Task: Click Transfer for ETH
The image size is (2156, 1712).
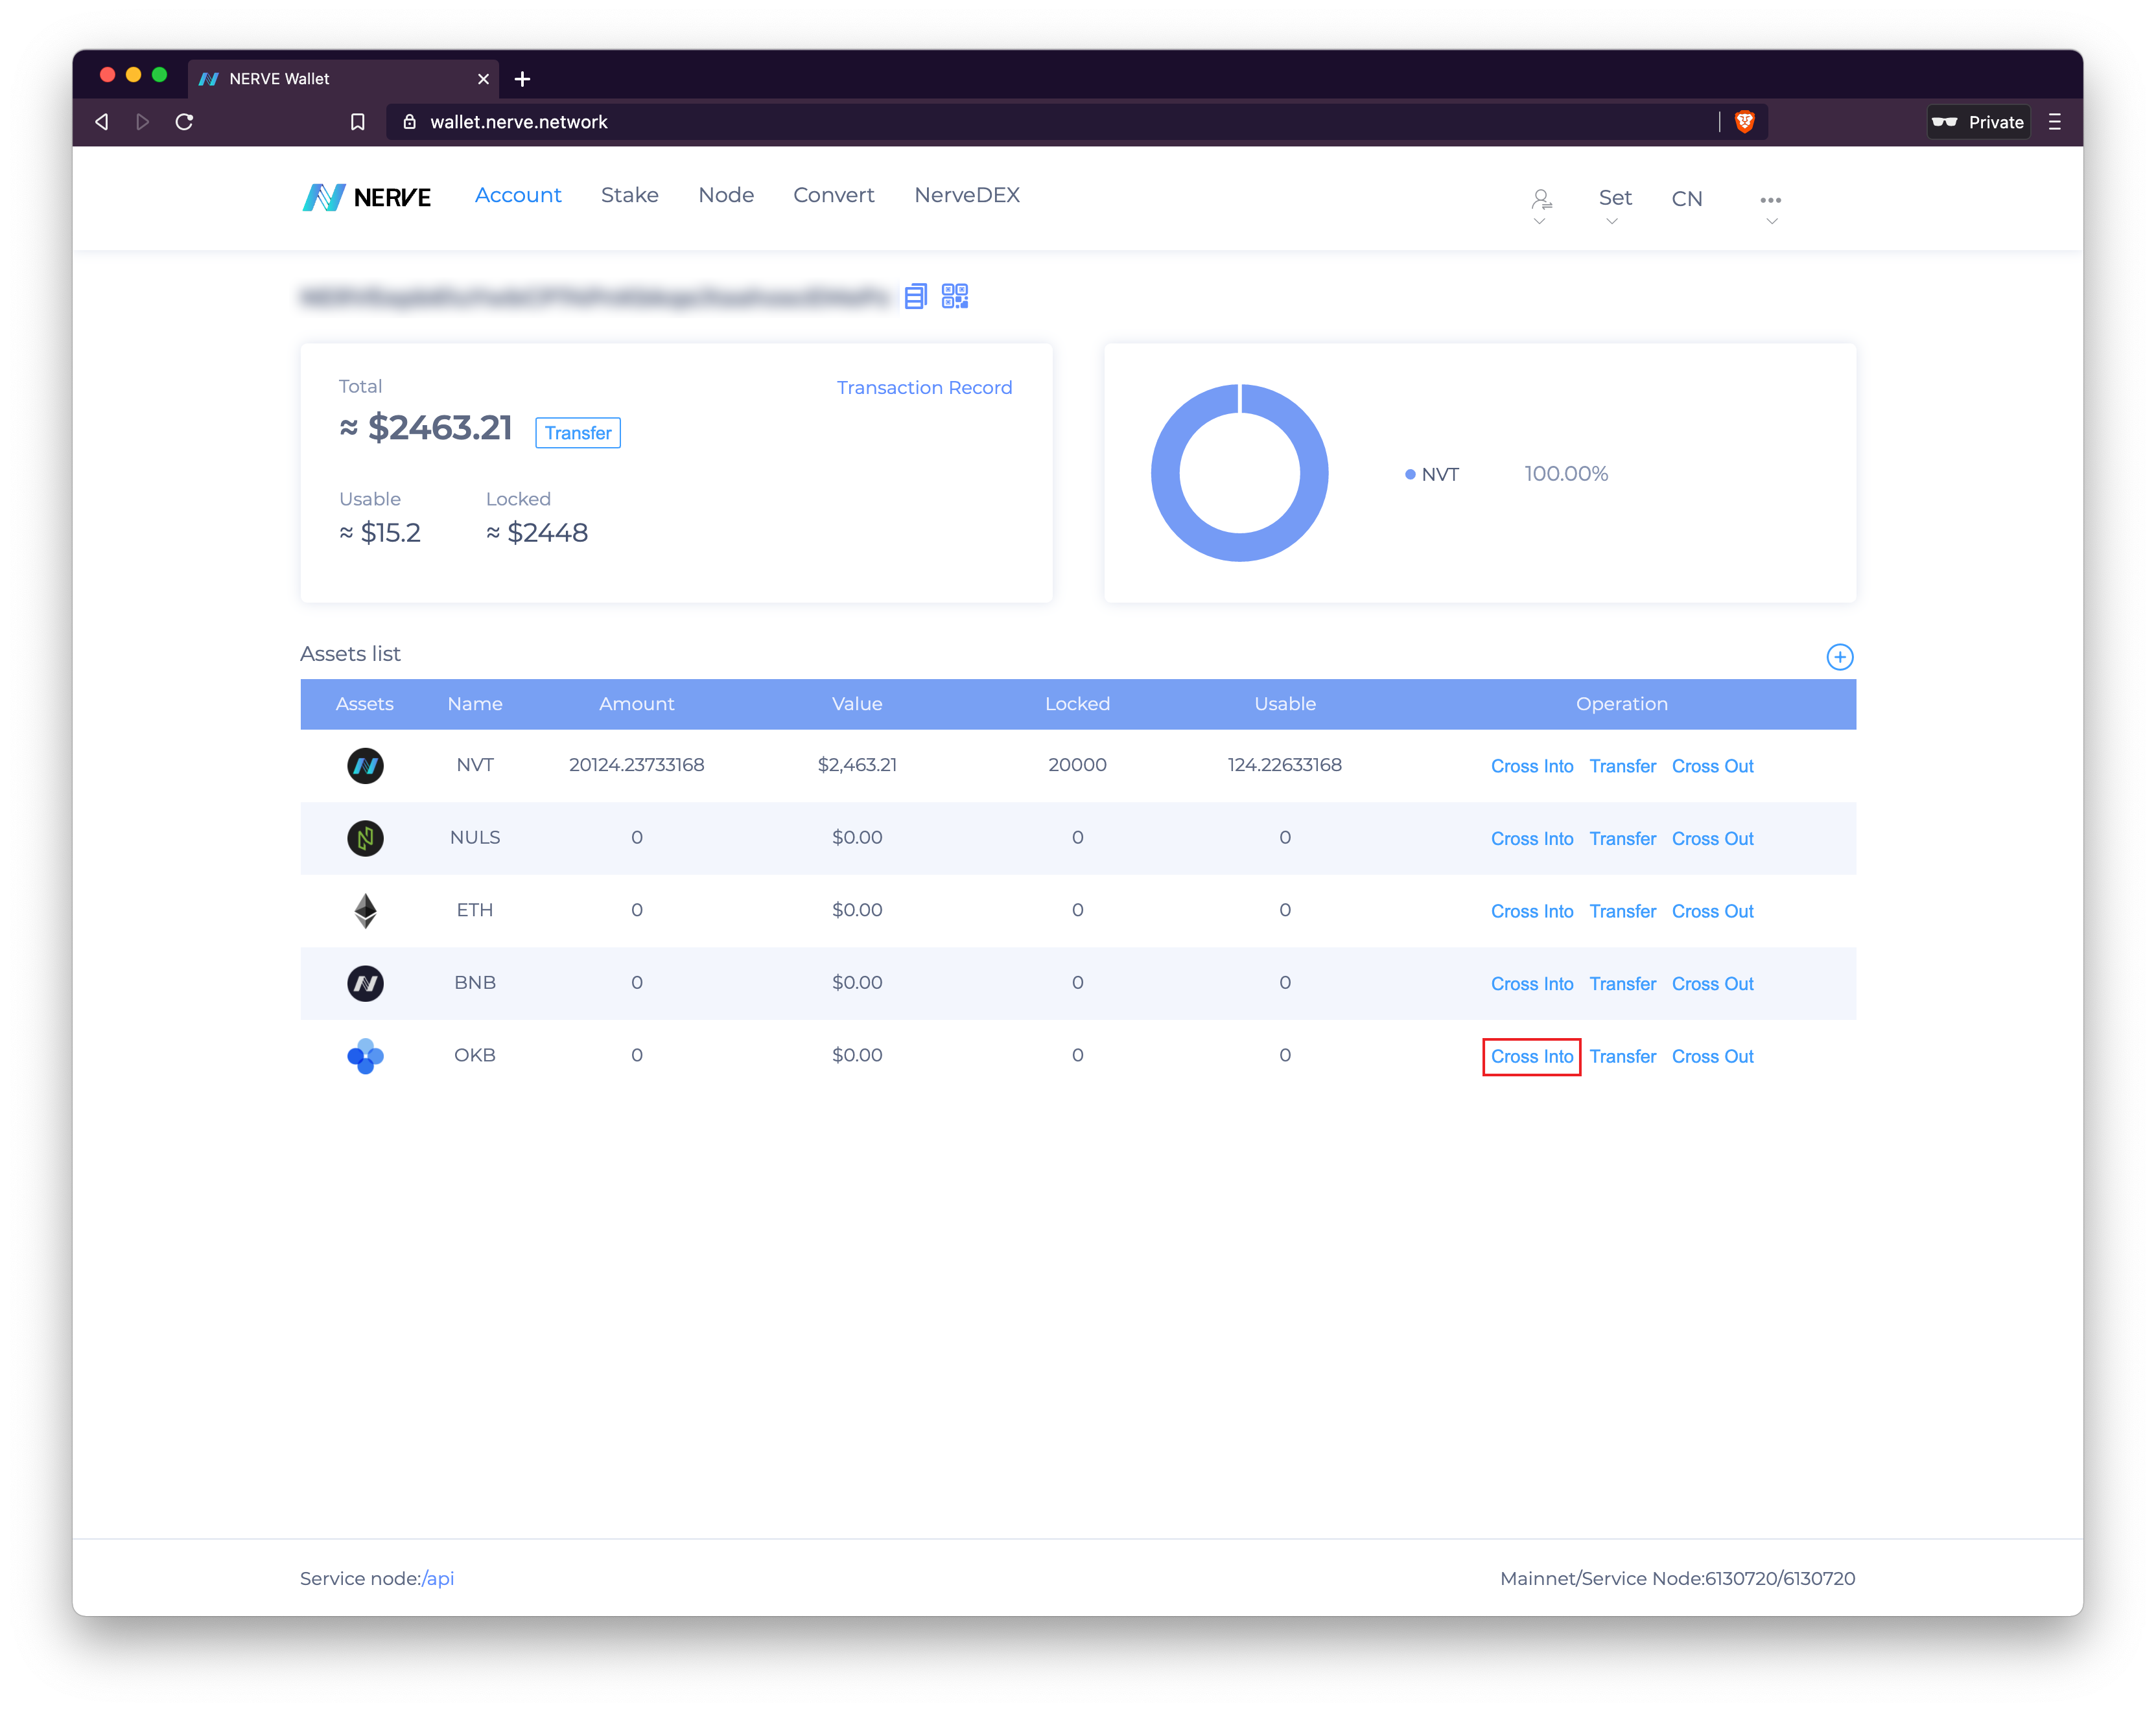Action: pos(1622,912)
